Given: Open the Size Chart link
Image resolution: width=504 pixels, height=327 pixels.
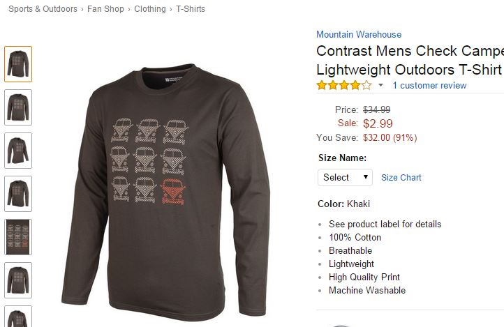Looking at the screenshot, I should point(401,178).
